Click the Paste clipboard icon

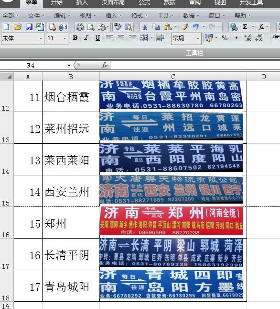(167, 27)
